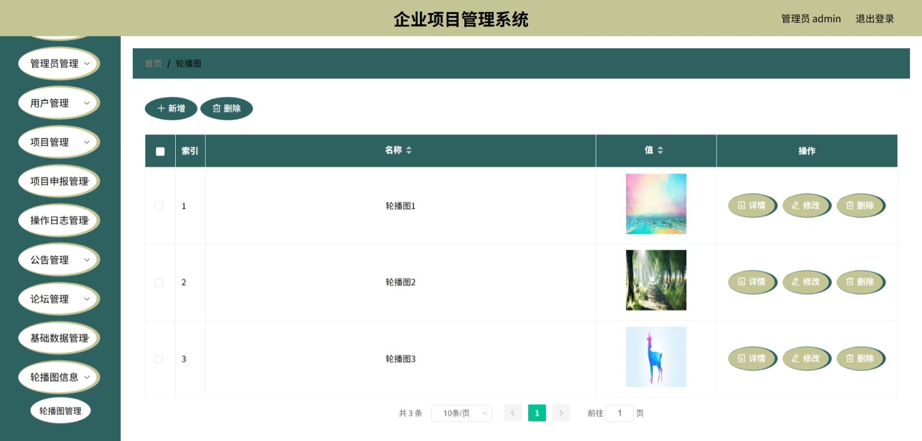The image size is (922, 441).
Task: Expand the 操作日志管理 sidebar menu
Action: [59, 220]
